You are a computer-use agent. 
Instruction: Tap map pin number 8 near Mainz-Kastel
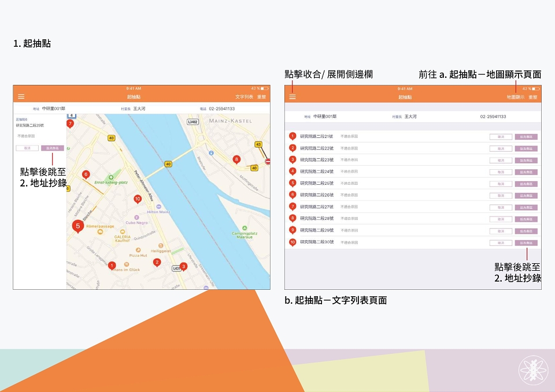point(236,160)
